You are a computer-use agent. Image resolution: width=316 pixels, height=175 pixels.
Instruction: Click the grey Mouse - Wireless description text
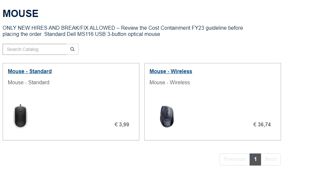(x=169, y=83)
